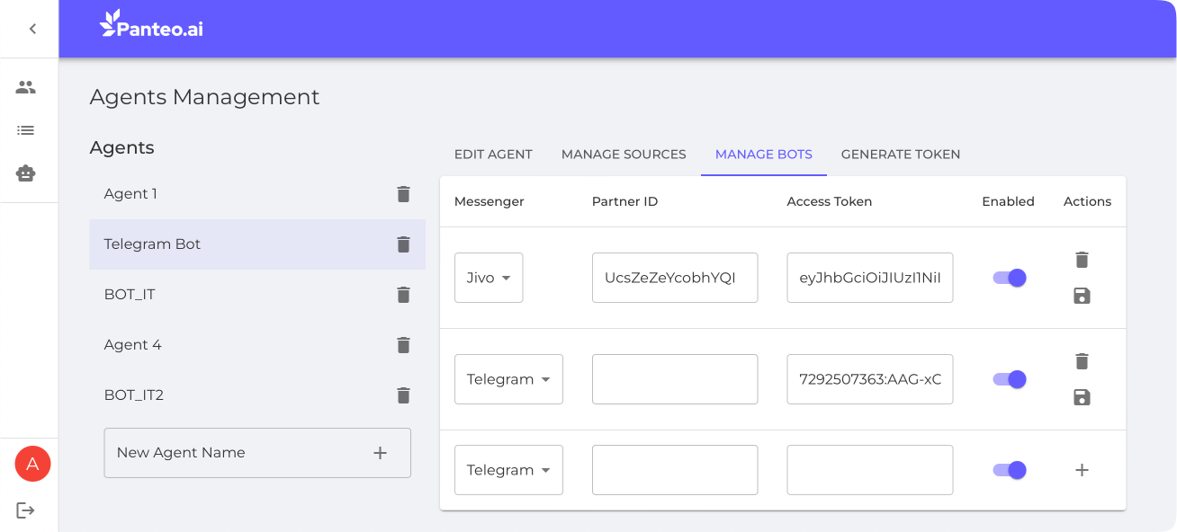Collapse the sidebar with the back chevron

[32, 29]
